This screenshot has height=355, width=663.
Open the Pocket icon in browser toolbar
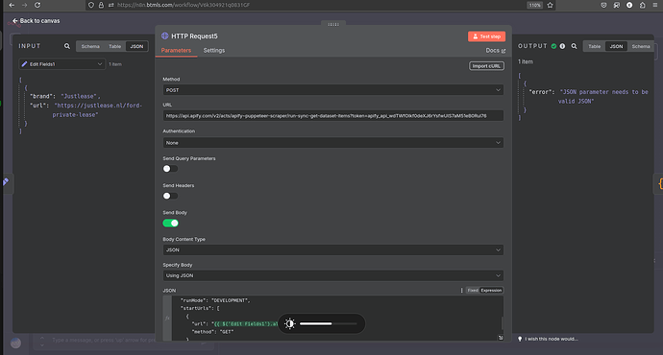click(603, 5)
